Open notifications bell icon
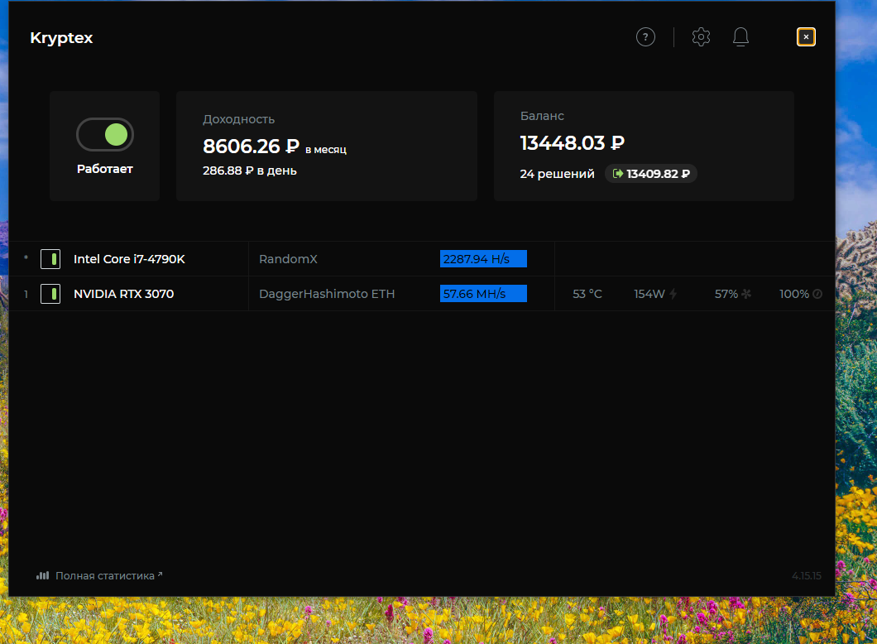This screenshot has width=877, height=644. 740,37
